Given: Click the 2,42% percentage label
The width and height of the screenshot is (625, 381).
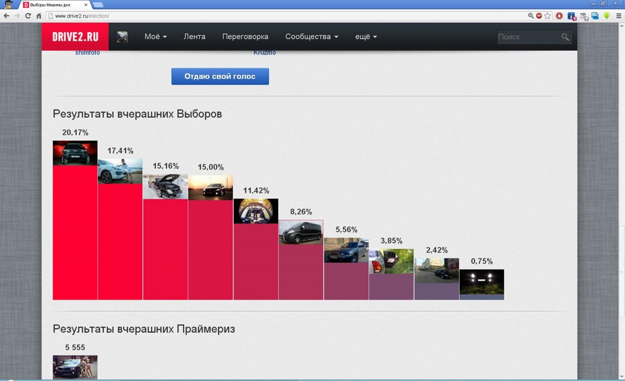Looking at the screenshot, I should [x=437, y=250].
